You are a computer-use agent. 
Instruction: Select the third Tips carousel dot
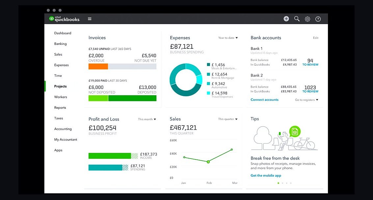(x=287, y=183)
